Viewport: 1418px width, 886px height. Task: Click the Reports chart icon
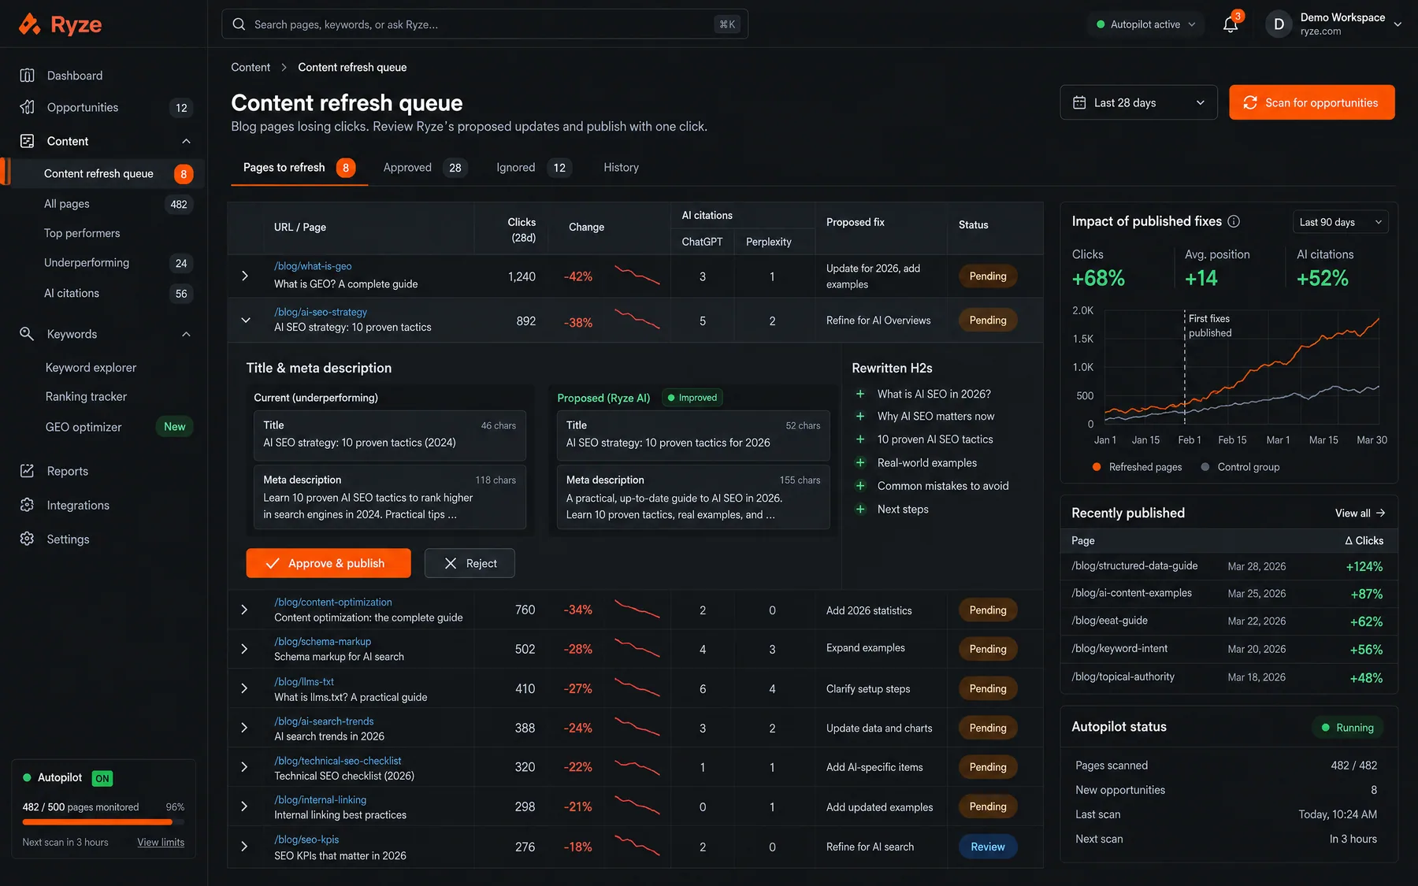tap(27, 471)
